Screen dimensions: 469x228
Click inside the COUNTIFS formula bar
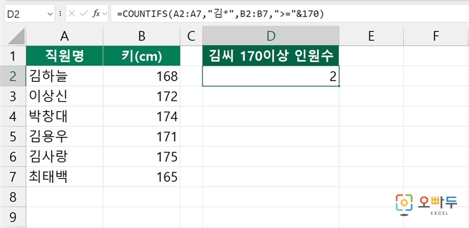click(x=290, y=14)
